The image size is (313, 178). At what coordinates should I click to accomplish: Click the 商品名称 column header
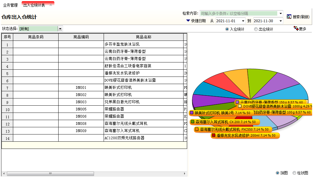[144, 37]
